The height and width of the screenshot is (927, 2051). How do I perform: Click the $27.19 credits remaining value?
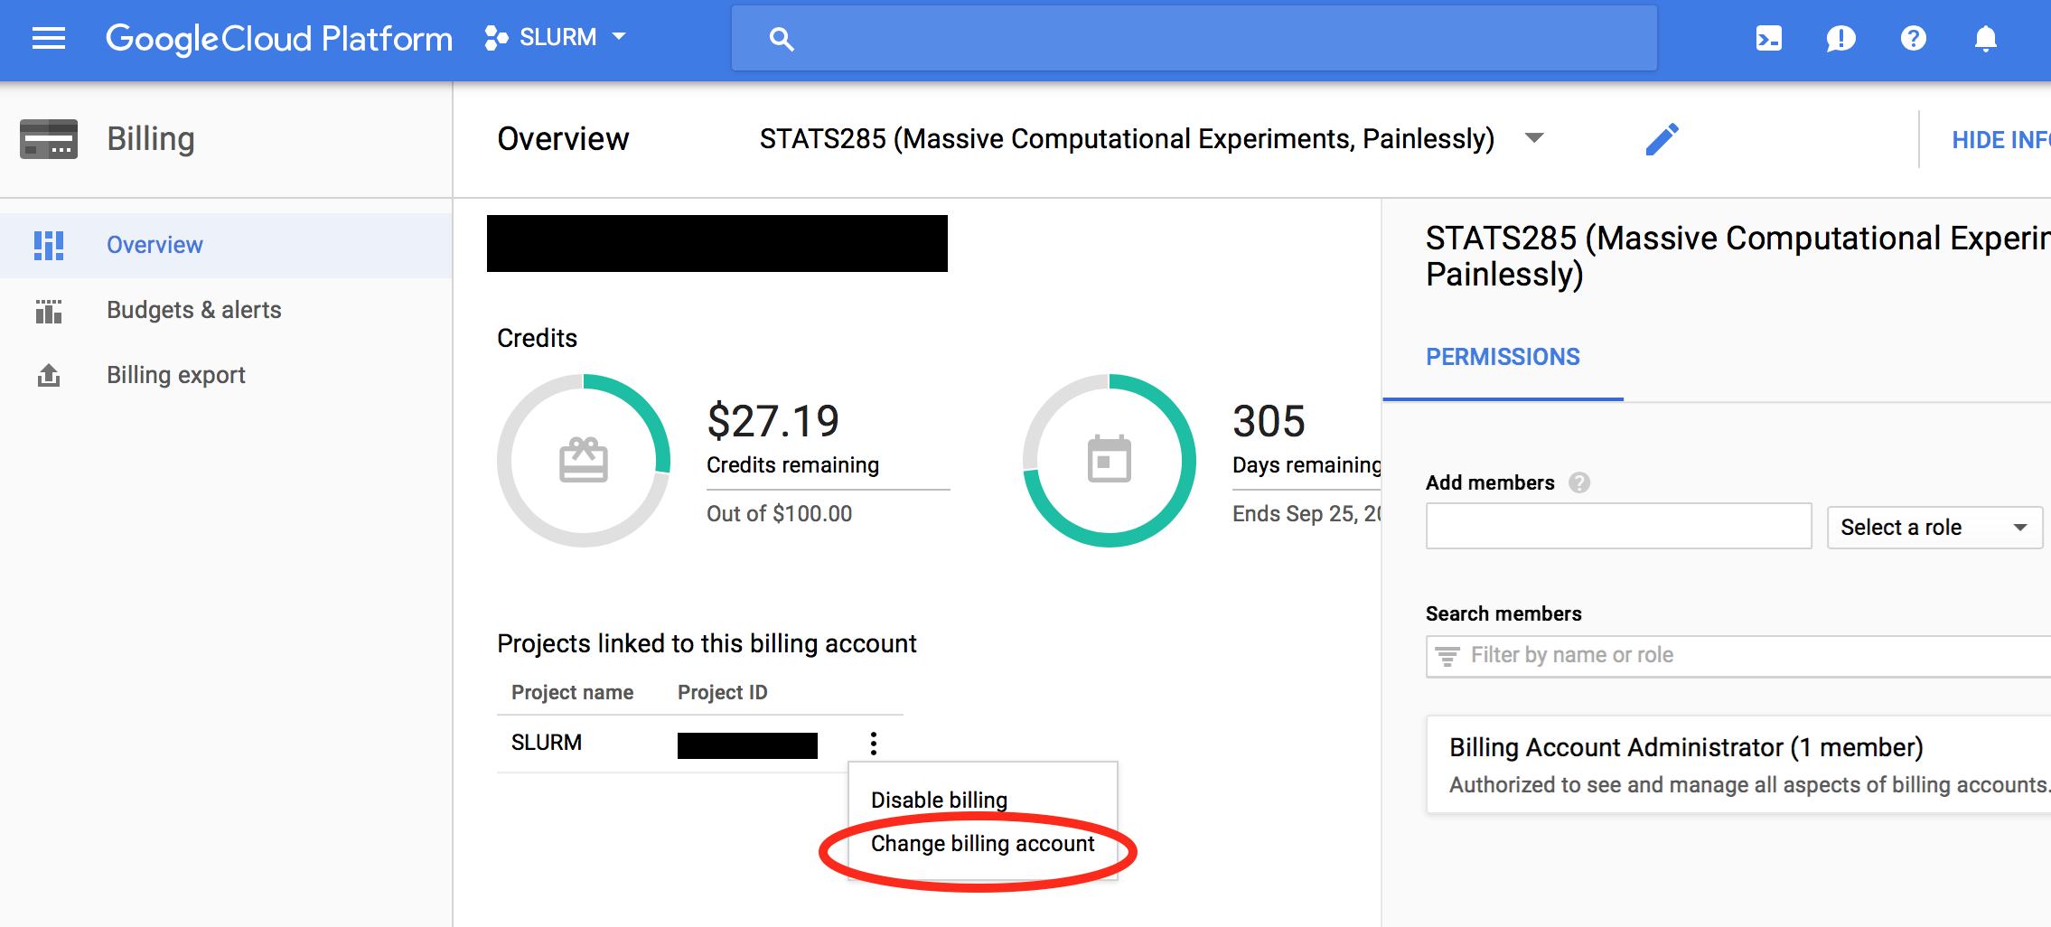coord(773,421)
